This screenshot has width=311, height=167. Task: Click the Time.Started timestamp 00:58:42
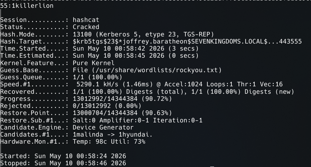coord(130,48)
